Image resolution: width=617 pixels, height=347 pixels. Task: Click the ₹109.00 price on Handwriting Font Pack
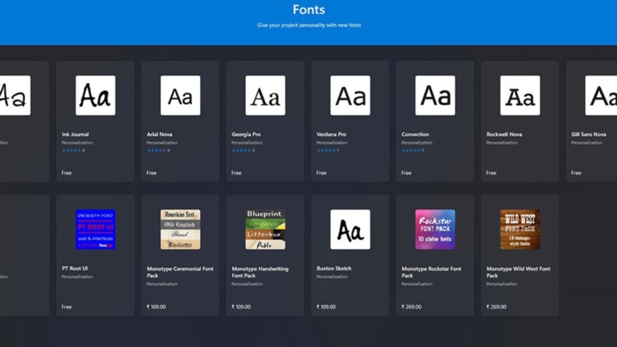tap(241, 307)
